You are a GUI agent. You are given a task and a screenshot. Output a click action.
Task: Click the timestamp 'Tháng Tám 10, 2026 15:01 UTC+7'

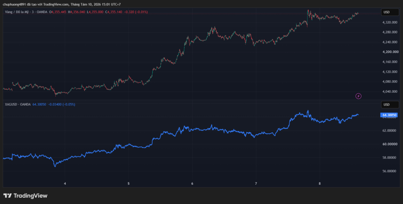(96, 4)
